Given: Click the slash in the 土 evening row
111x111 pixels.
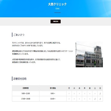Looking at the screenshot, I should [x=95, y=99].
